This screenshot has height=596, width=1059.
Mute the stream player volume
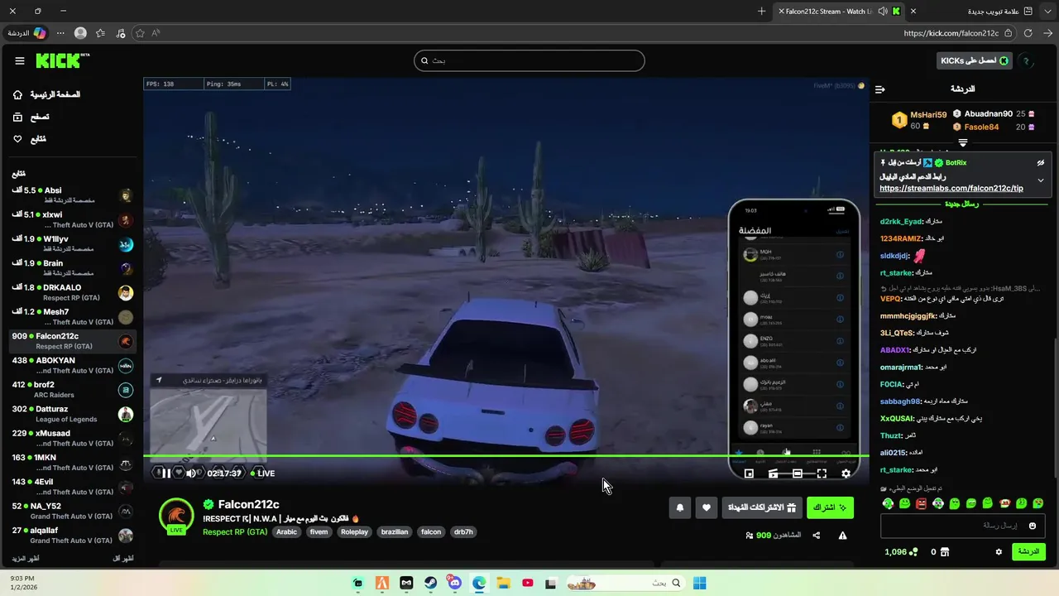pos(191,473)
